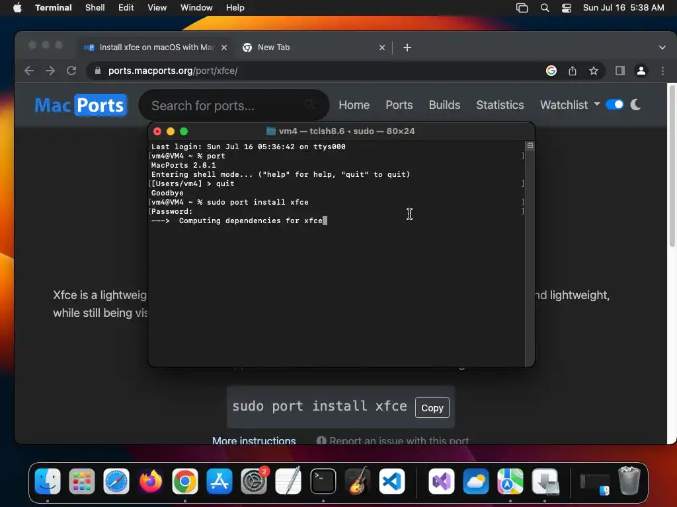The height and width of the screenshot is (507, 677).
Task: Open the View menu
Action: click(x=157, y=8)
